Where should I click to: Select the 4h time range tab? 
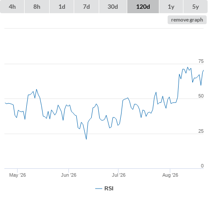pyautogui.click(x=12, y=7)
